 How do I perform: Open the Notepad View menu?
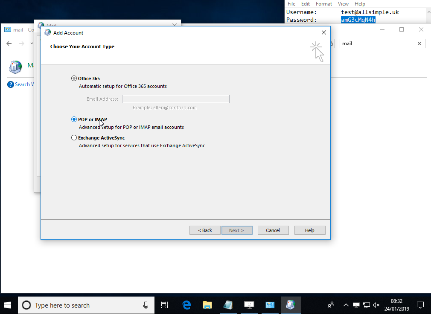343,4
